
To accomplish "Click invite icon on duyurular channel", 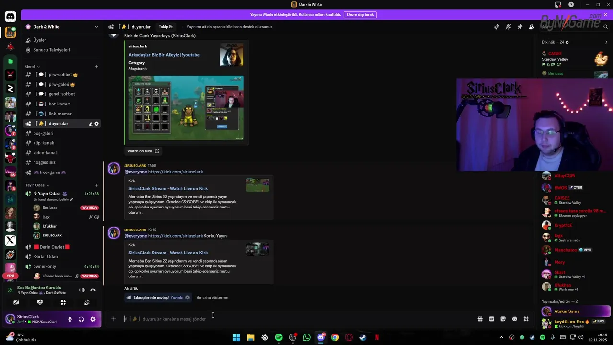I will point(91,124).
